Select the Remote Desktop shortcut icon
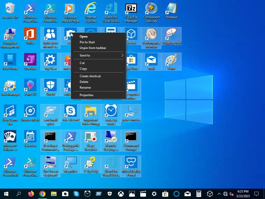Viewport: 265px width, 199px height. (x=111, y=141)
